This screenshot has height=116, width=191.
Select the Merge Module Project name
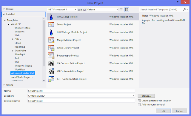[x=69, y=40]
